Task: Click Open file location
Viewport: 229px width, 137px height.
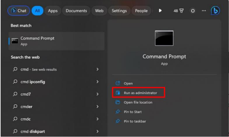Action: click(138, 102)
